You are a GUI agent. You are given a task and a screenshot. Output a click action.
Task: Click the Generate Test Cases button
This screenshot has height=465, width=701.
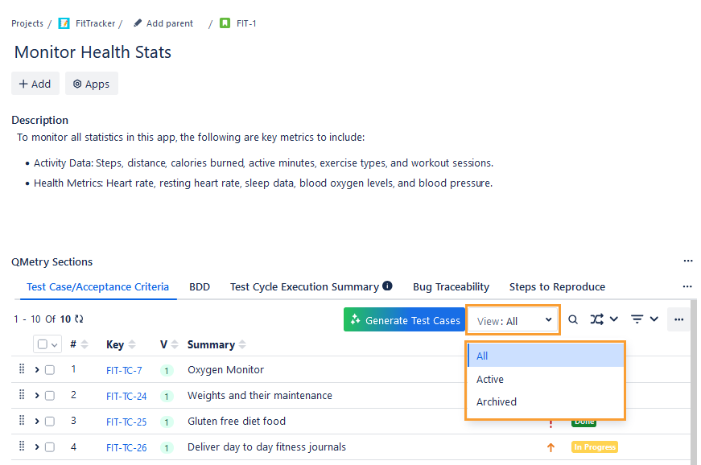[x=404, y=319]
